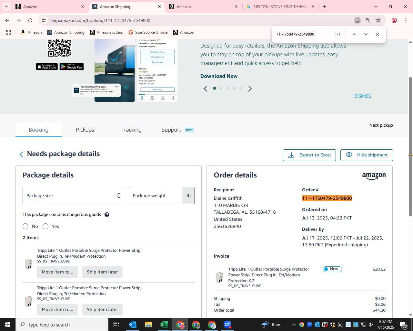Export to Excel
Screen dimensions: 413x331
[309, 155]
